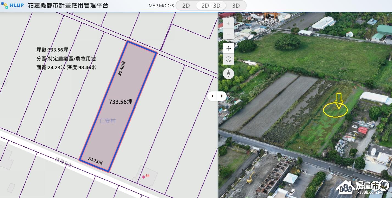Click the zoom in plus button
This screenshot has width=392, height=198.
[x=229, y=23]
